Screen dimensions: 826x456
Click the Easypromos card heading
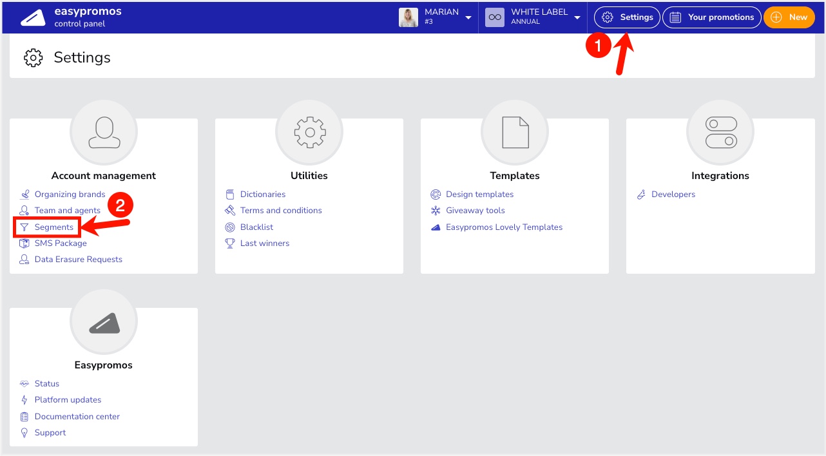[x=104, y=365]
